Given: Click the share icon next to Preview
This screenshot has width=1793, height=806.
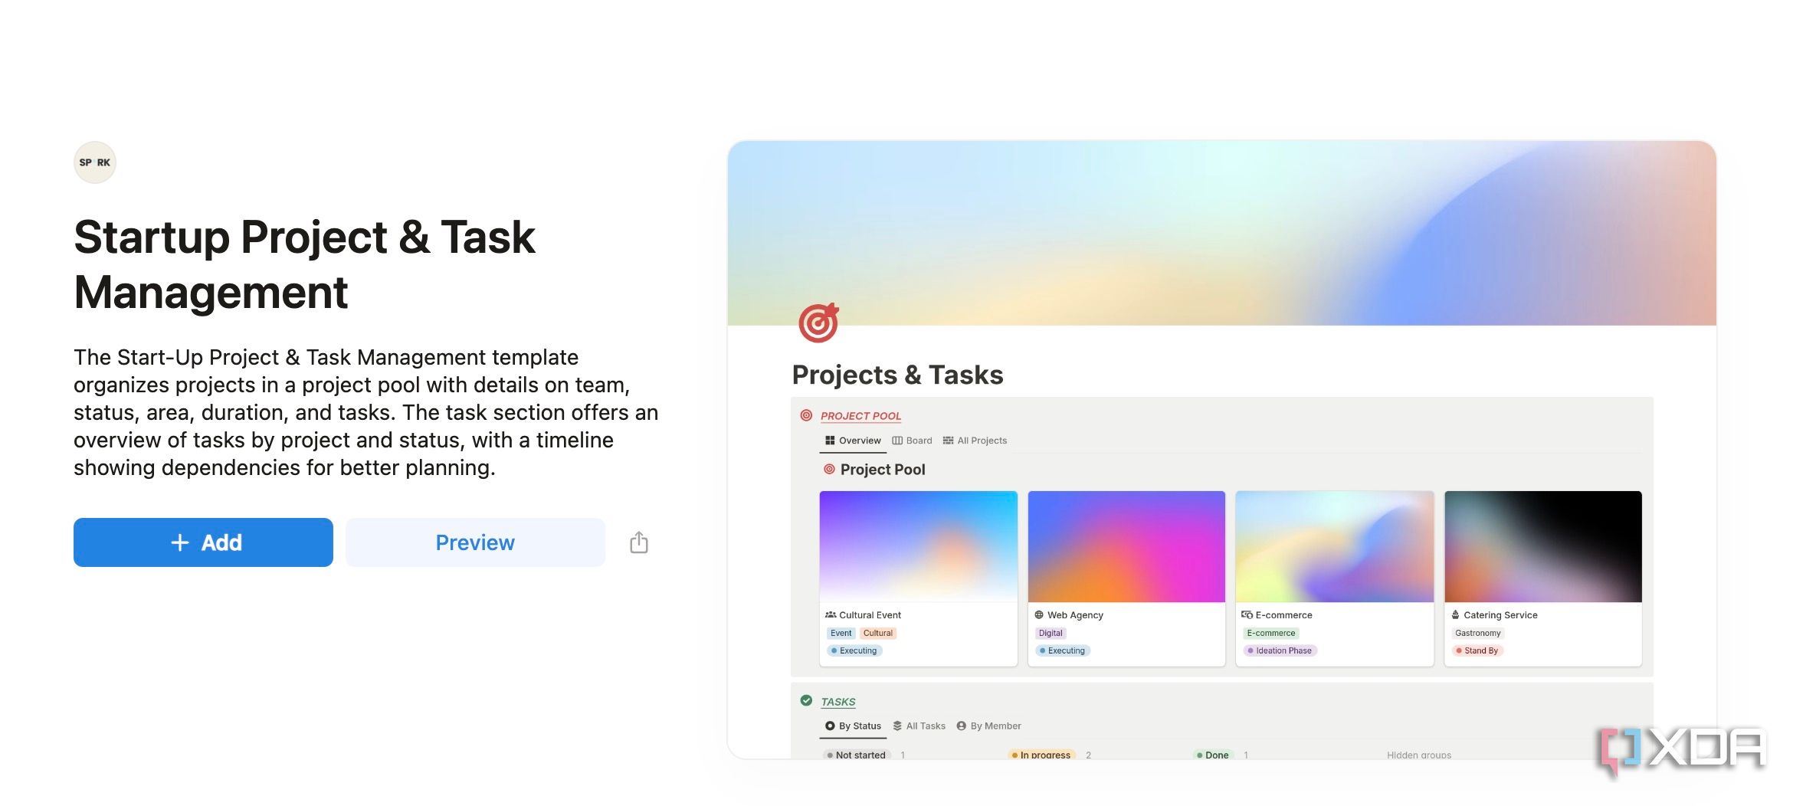Looking at the screenshot, I should point(639,542).
